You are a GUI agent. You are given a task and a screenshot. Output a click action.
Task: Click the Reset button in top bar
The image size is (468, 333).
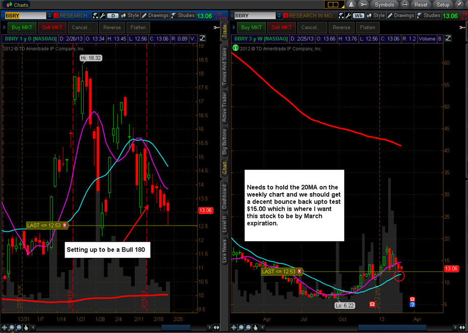pyautogui.click(x=421, y=5)
